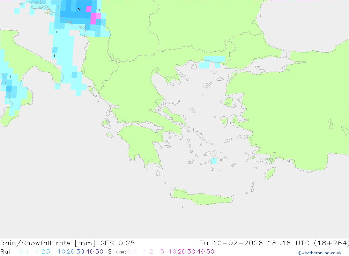The height and width of the screenshot is (256, 349).
Task: Select the Snow legend value 5
Action: 162,251
